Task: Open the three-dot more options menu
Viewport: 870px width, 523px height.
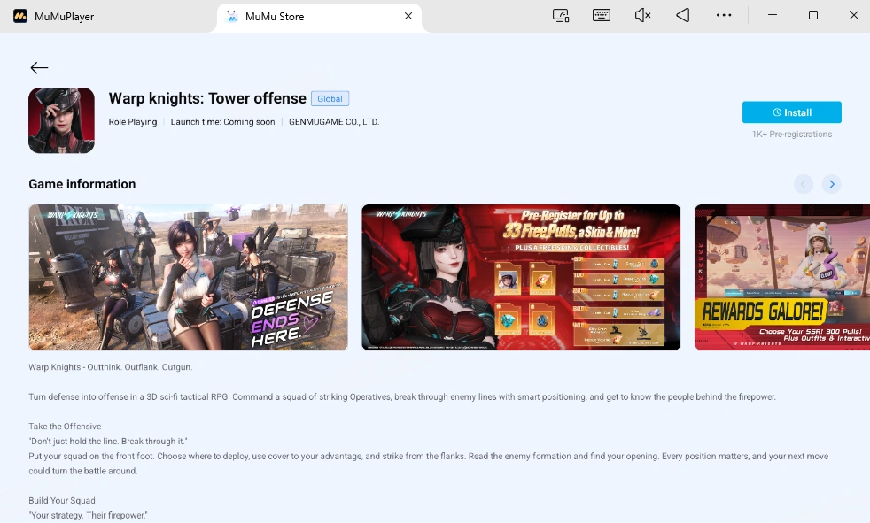Action: pos(724,16)
